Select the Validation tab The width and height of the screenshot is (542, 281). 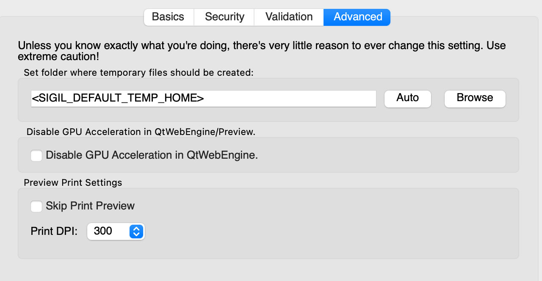coord(289,17)
